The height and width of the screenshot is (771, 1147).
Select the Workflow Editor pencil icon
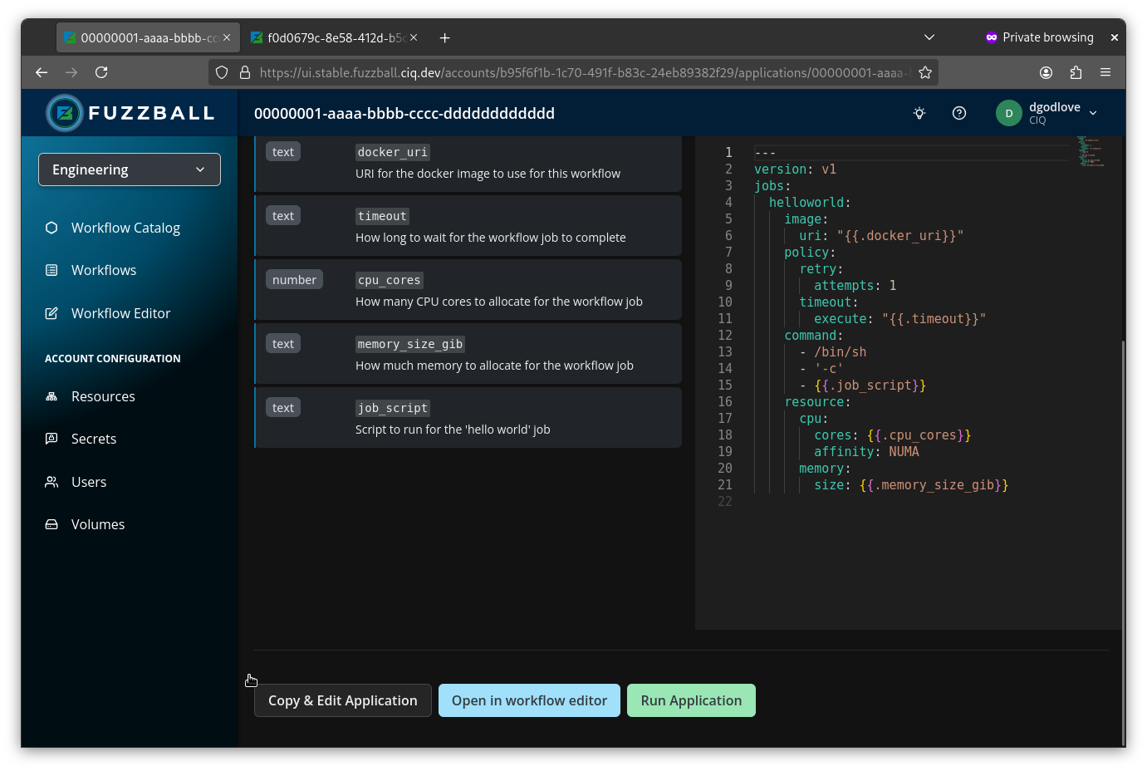click(x=51, y=313)
